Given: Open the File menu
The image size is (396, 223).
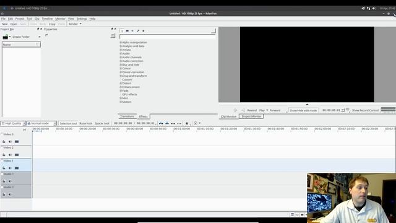Looking at the screenshot, I should point(3,19).
